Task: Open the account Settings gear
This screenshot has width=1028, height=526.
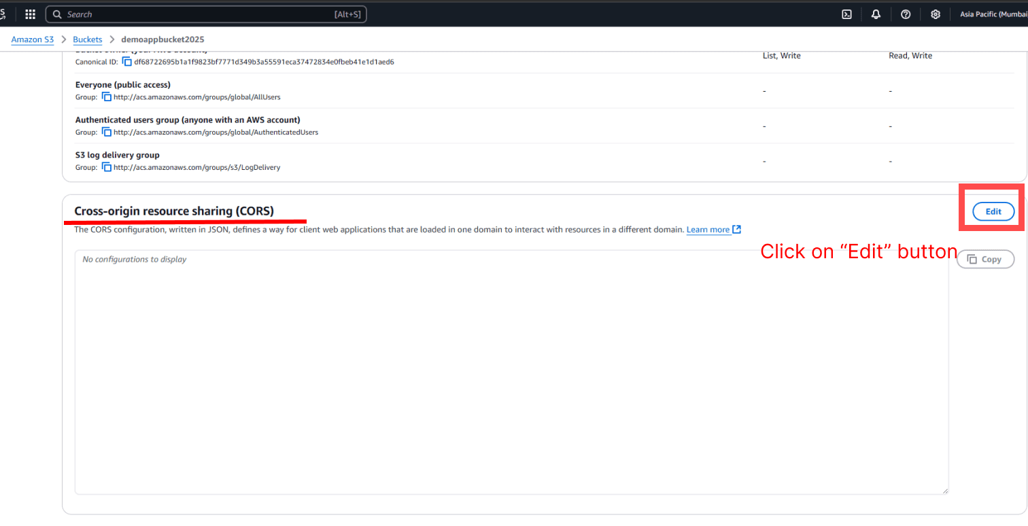Action: click(x=936, y=14)
